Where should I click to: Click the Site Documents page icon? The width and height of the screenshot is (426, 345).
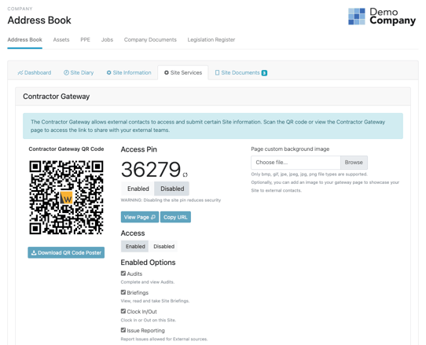(218, 72)
